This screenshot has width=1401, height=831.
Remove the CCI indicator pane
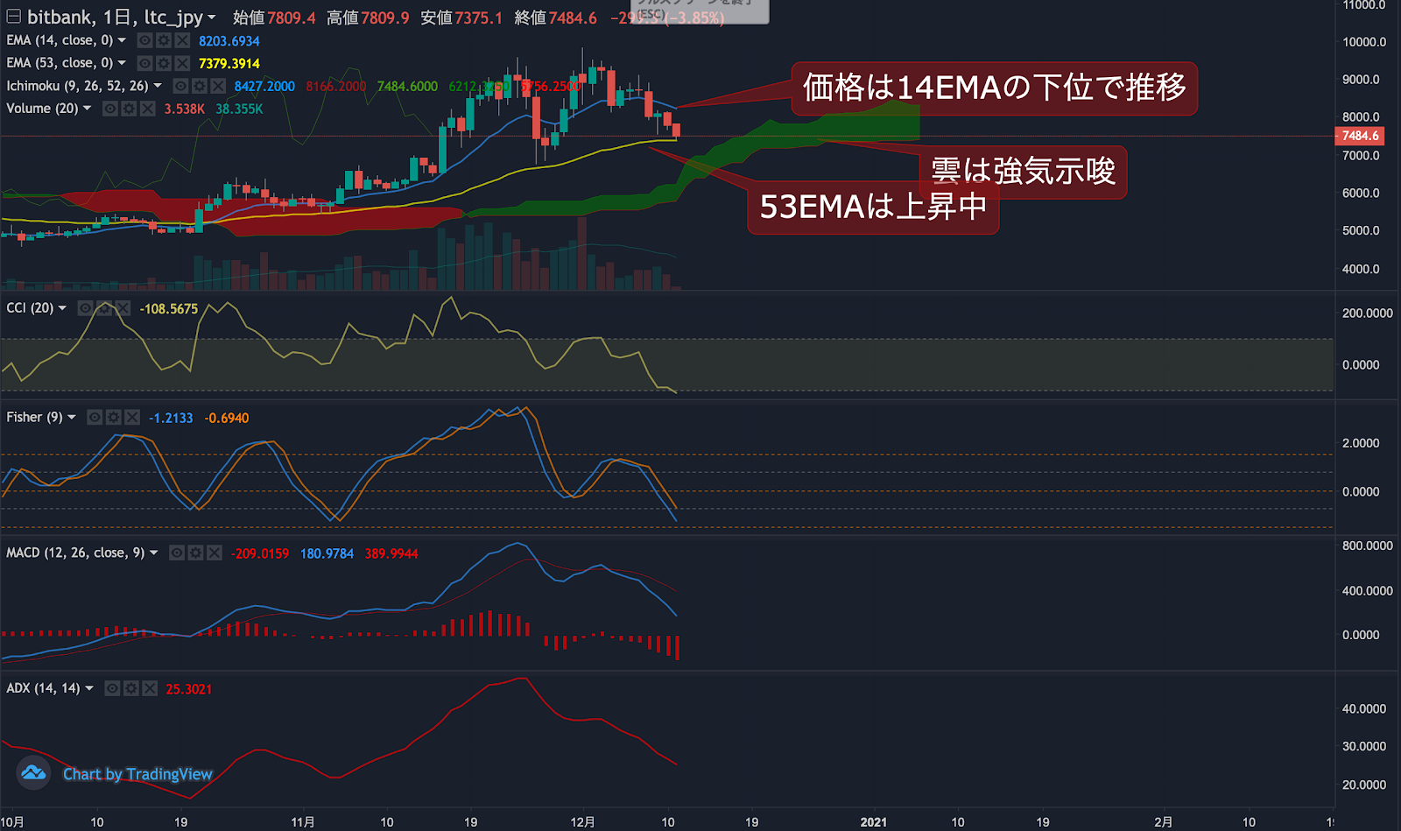pyautogui.click(x=123, y=308)
